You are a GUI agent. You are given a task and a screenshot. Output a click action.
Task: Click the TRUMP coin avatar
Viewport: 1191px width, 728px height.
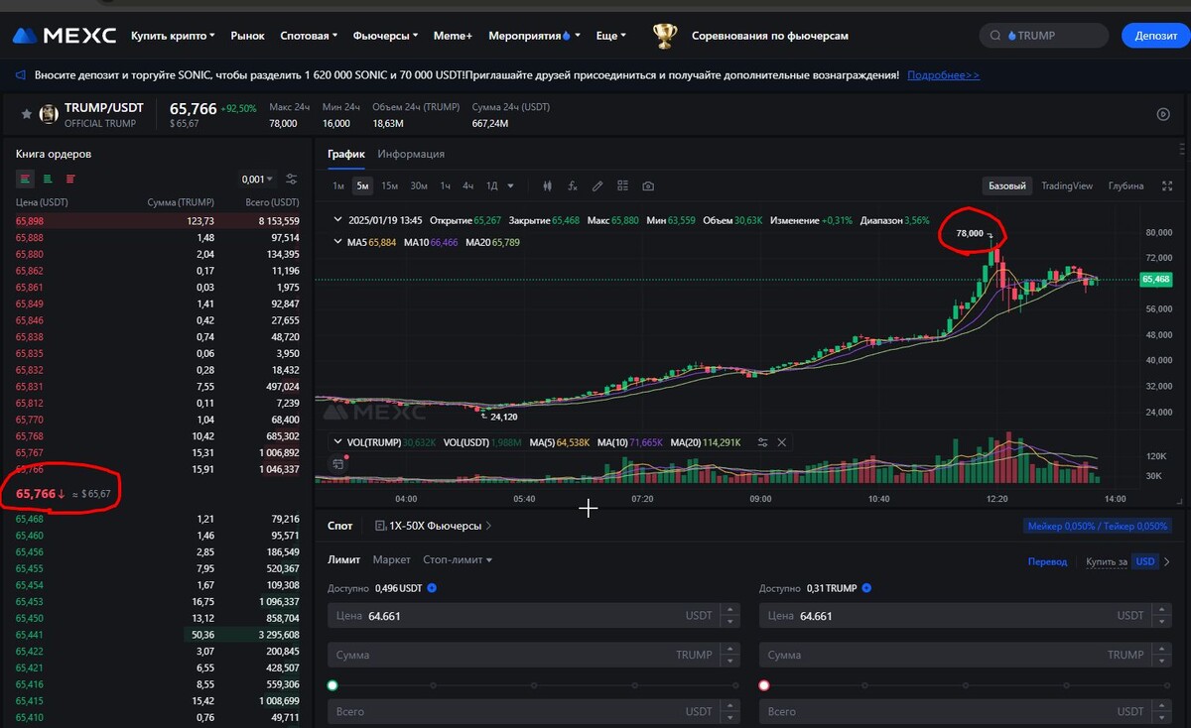click(x=49, y=115)
